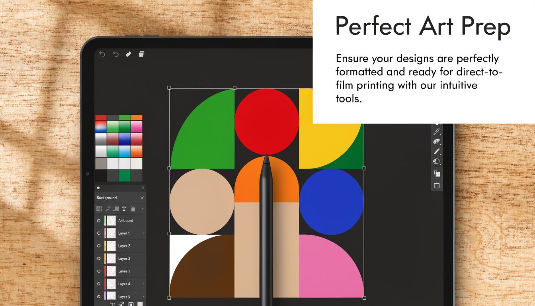Click the stacked squares duplicate icon

coord(141,54)
